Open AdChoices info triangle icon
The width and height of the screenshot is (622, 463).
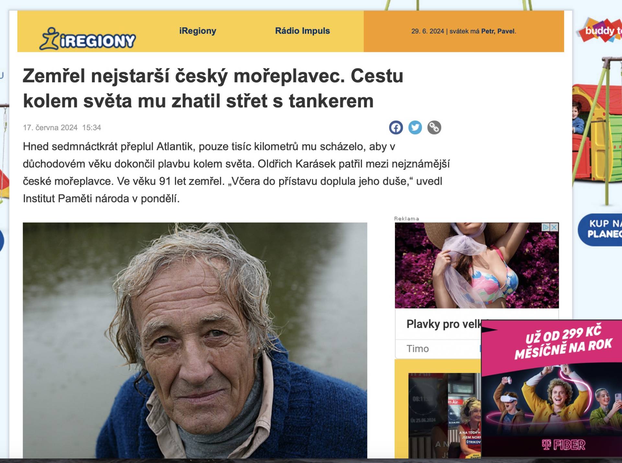tap(546, 227)
